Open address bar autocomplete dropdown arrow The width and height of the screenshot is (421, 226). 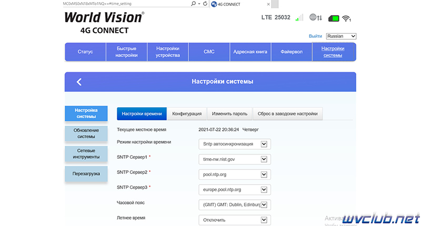[199, 4]
